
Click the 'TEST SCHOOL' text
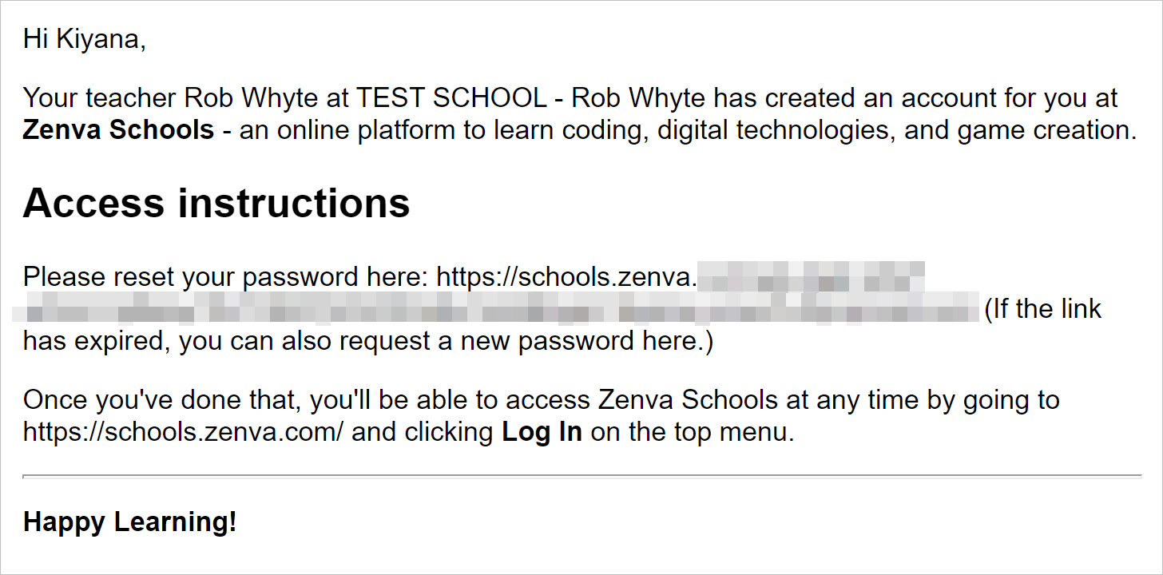(452, 98)
